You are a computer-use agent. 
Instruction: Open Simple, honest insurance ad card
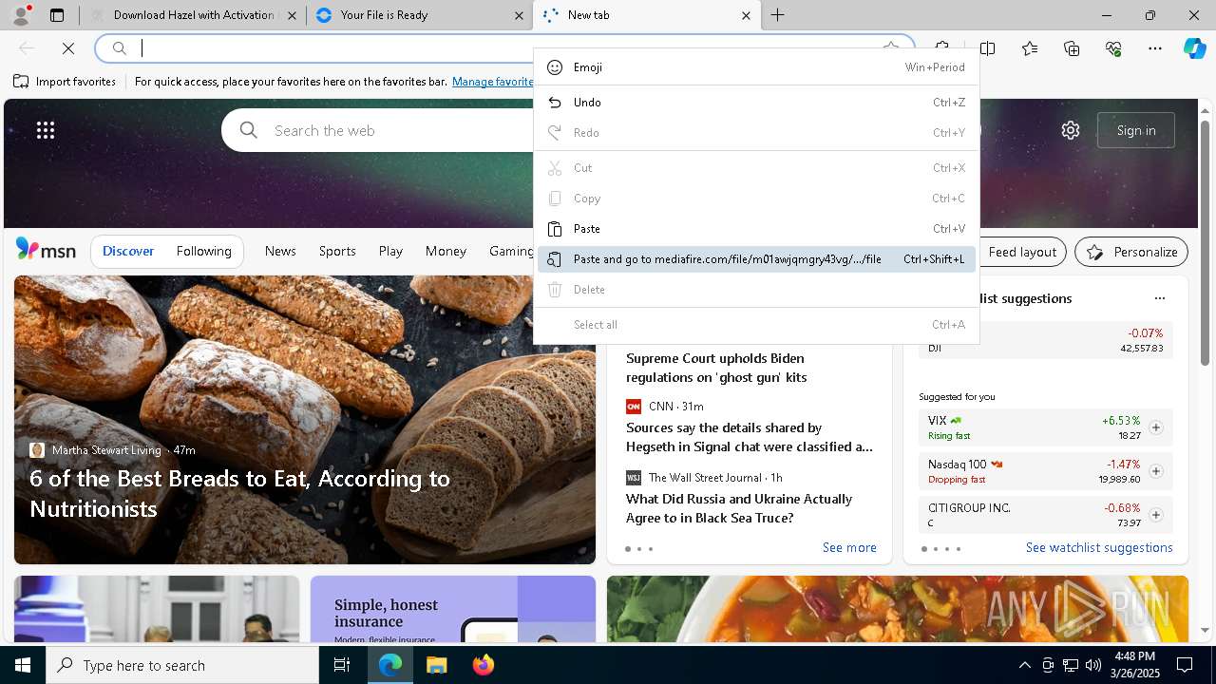453,610
